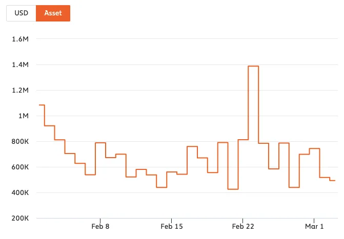Image resolution: width=344 pixels, height=239 pixels.
Task: Click the 200K y-axis label
Action: (x=20, y=219)
